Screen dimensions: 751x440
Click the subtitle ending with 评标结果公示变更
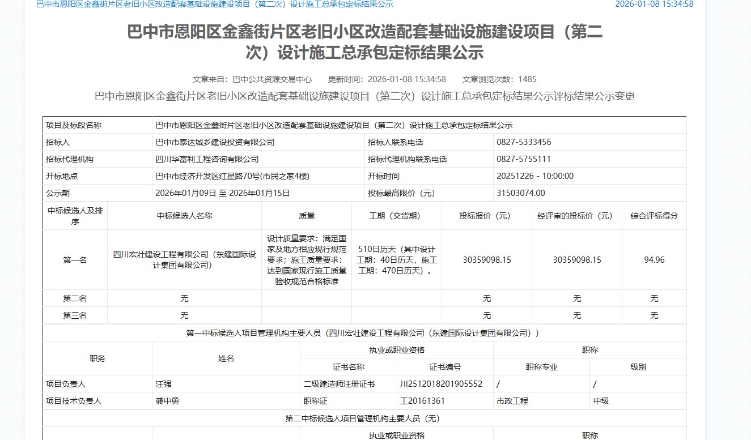pyautogui.click(x=364, y=96)
